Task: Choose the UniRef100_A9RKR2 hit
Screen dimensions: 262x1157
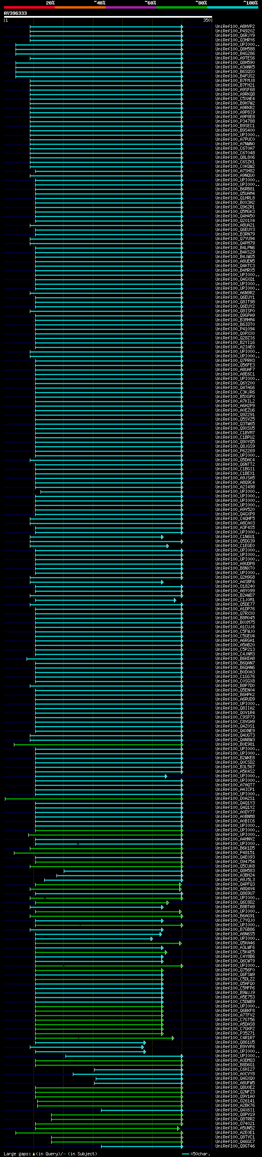Action: 235,108
